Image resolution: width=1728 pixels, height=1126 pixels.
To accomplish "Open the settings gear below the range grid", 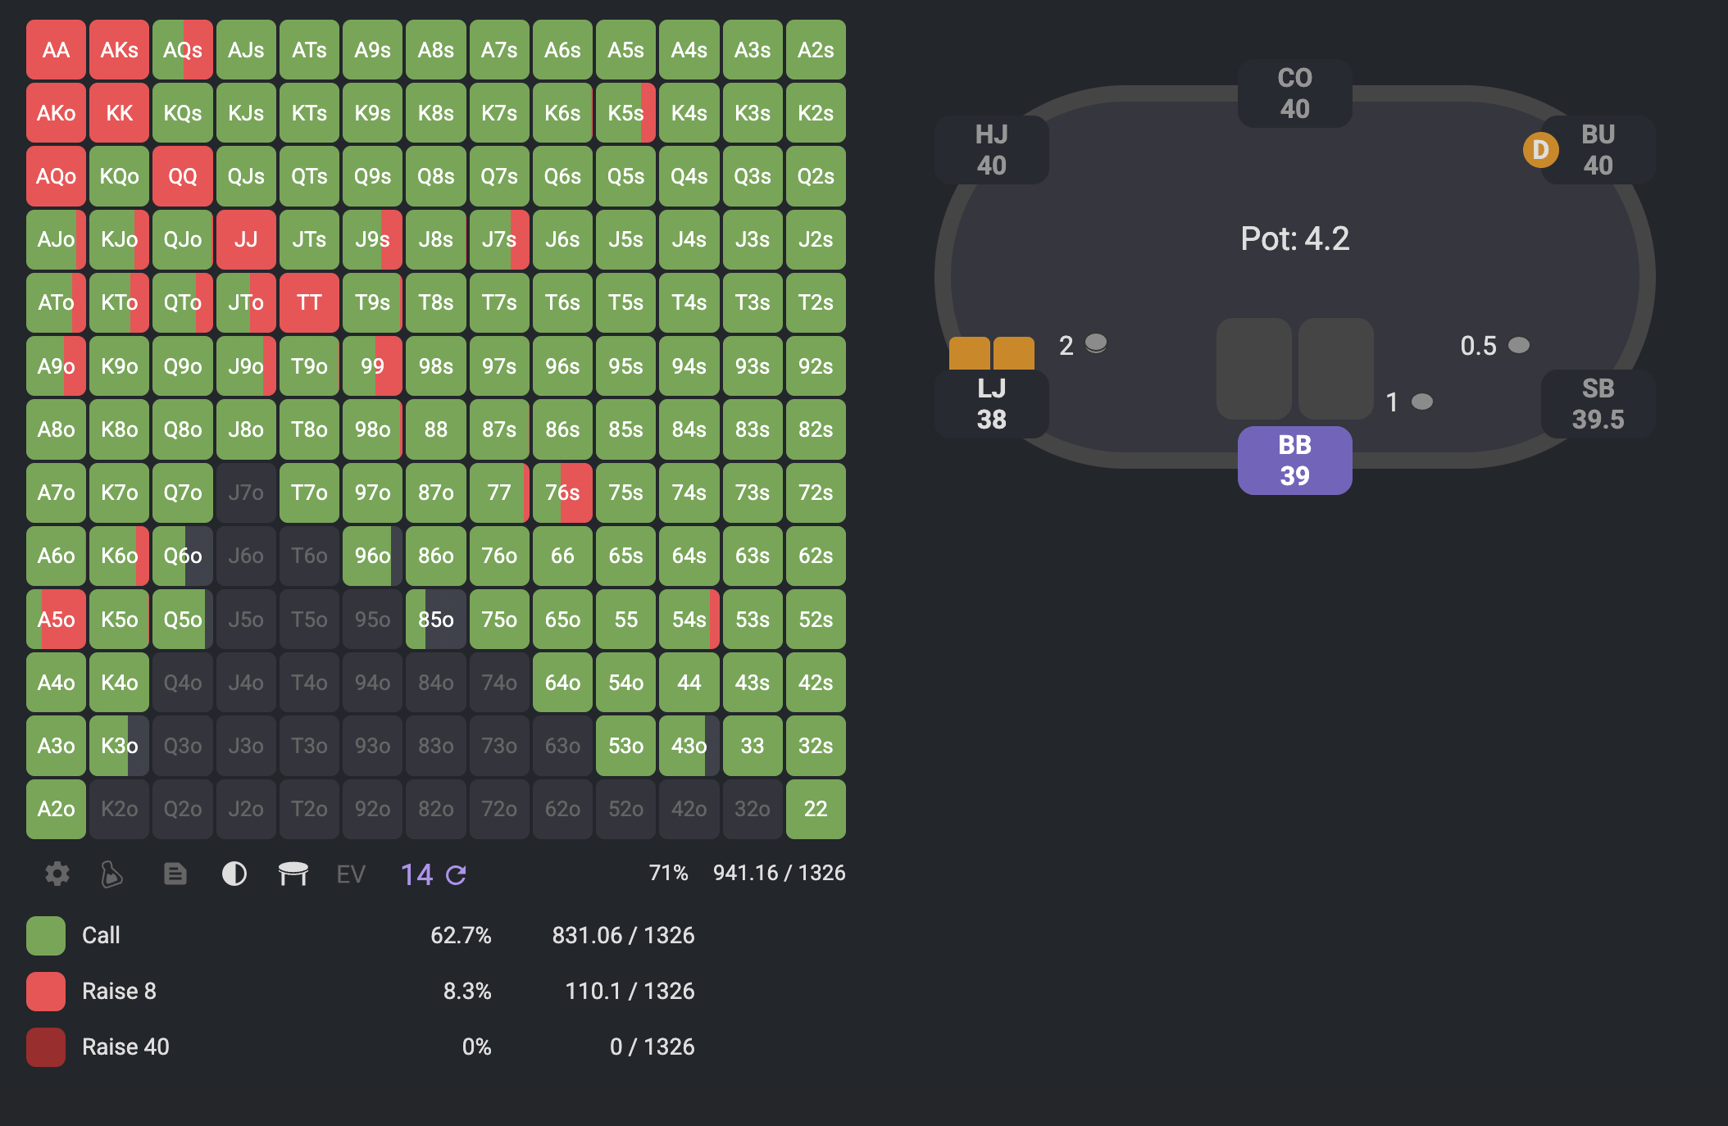I will point(57,874).
